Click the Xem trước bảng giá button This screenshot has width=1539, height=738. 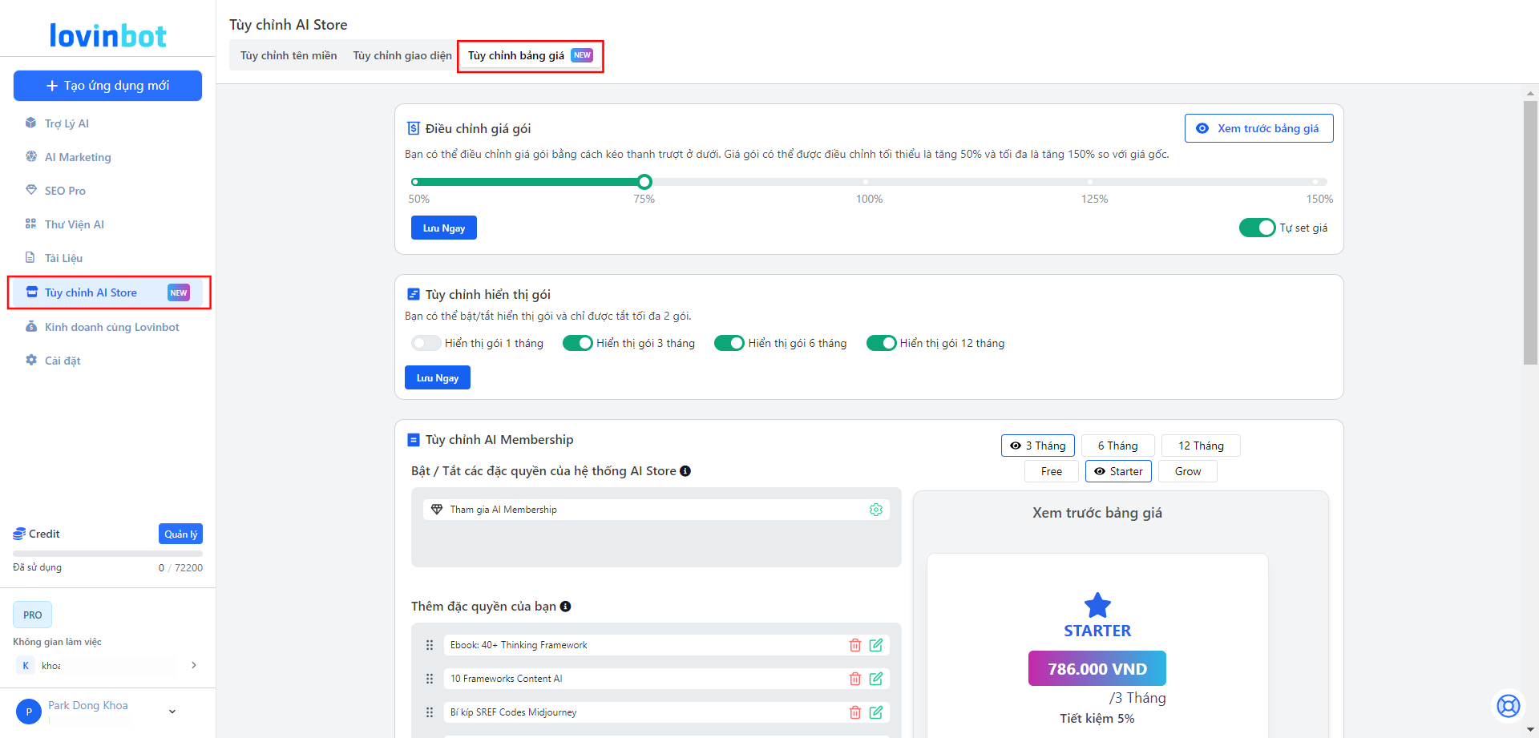pyautogui.click(x=1258, y=128)
